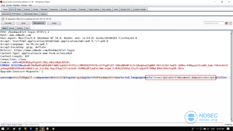
Task: Click the previous match arrow button
Action: 9,125
